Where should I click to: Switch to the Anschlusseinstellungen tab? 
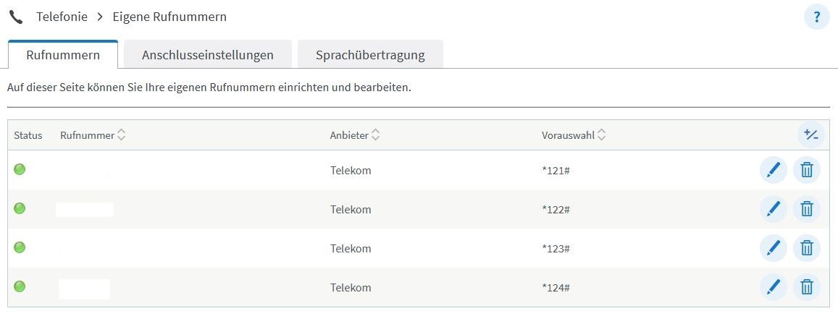208,55
